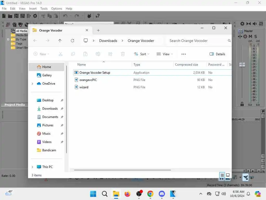Select the Orange Vocoder Setup file

[152, 72]
